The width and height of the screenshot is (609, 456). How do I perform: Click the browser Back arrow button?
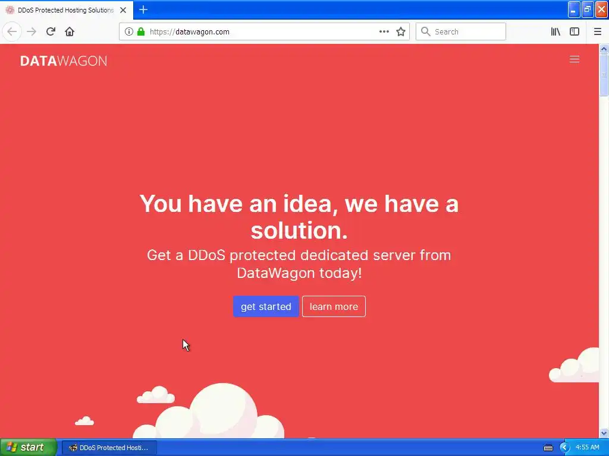12,31
